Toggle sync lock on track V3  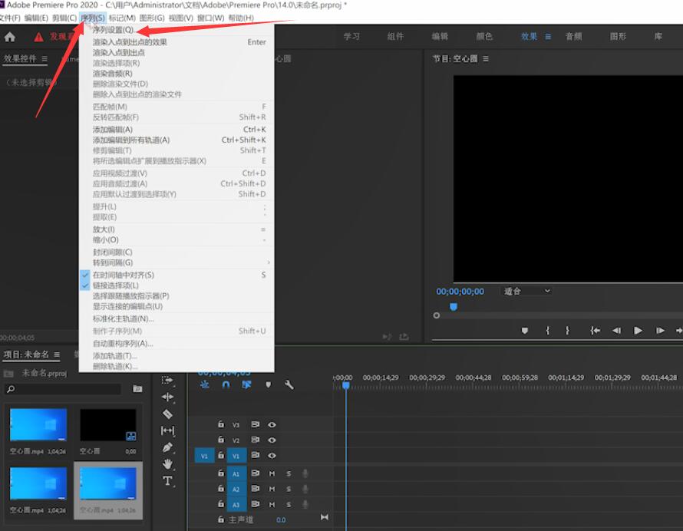click(256, 424)
